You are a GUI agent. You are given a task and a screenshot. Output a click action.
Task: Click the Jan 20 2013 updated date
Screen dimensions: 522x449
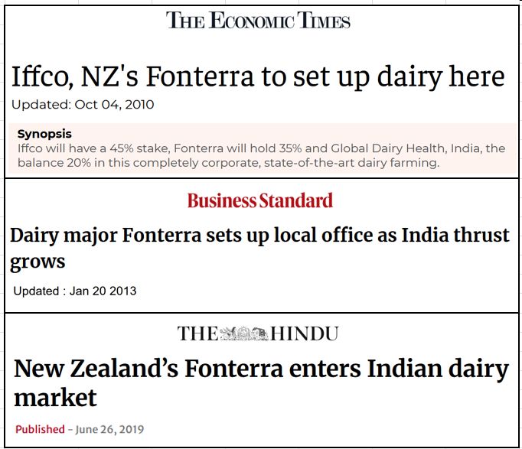coord(102,291)
